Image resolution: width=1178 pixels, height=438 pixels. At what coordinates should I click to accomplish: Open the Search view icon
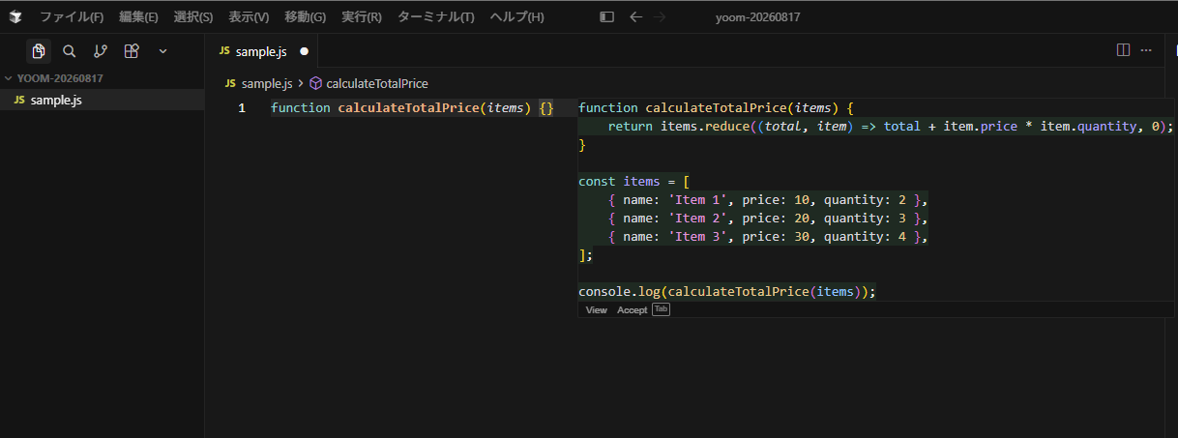tap(70, 51)
